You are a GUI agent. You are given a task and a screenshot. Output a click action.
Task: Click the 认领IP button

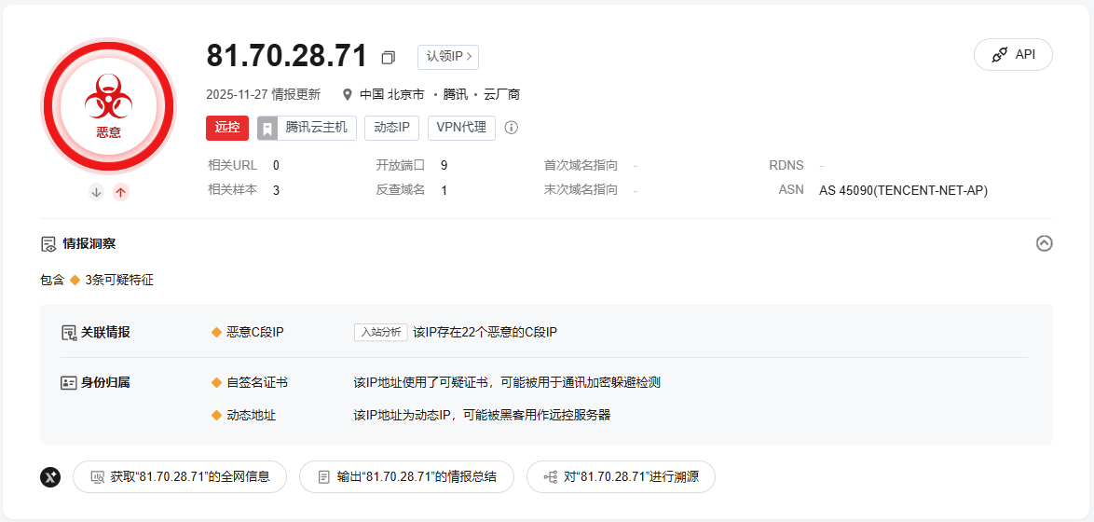tap(448, 57)
